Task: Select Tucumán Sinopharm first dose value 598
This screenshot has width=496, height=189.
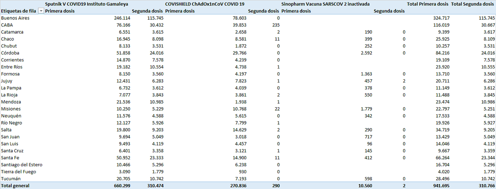Action: point(368,179)
